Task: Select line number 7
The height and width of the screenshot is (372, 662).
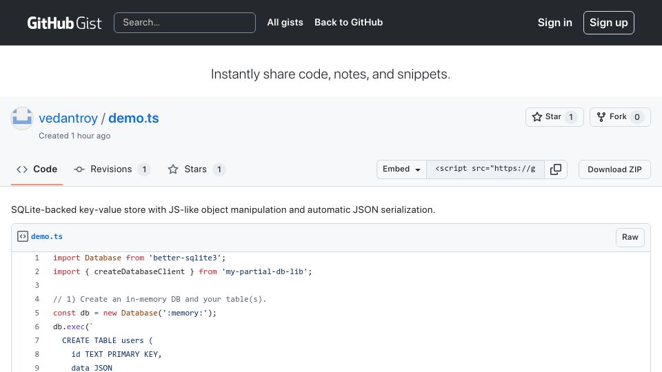Action: (37, 340)
